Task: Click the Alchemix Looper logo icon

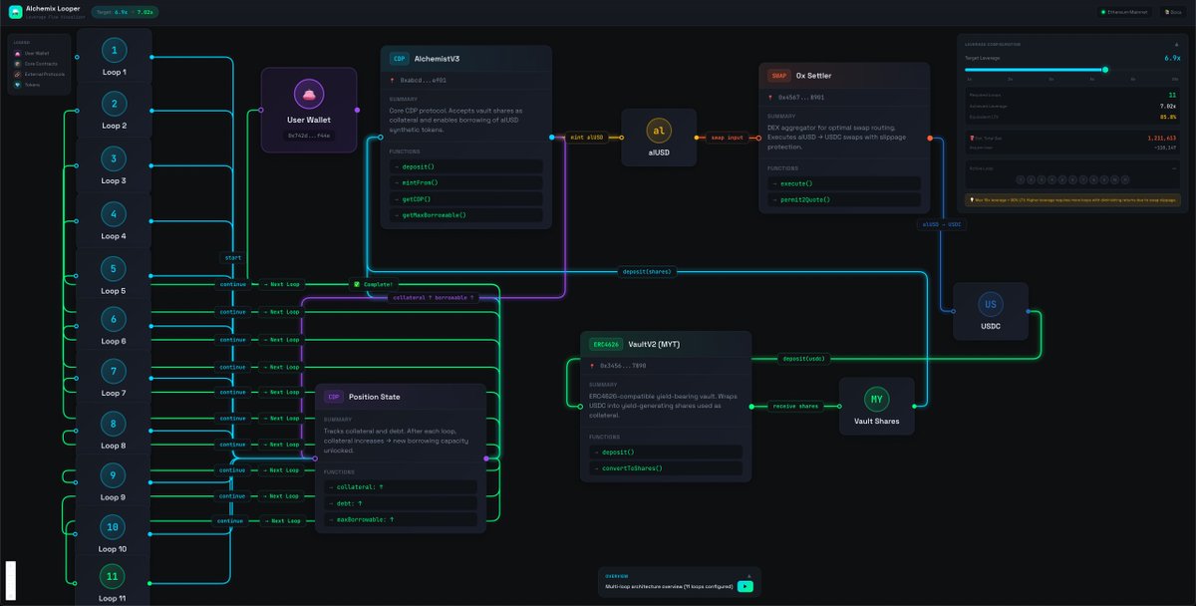Action: click(x=15, y=12)
